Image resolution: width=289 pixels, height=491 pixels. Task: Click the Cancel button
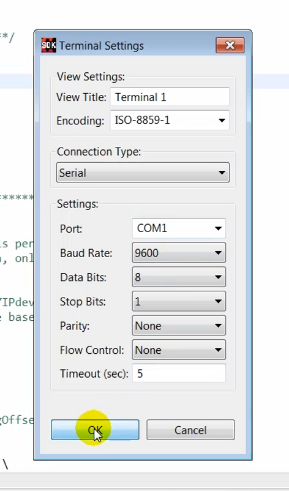tap(190, 430)
